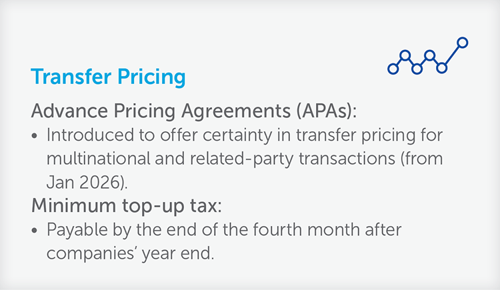Click the Transfer Pricing heading
Screen dimensions: 500x290
[108, 77]
